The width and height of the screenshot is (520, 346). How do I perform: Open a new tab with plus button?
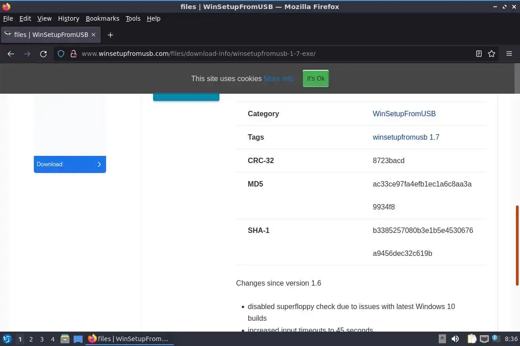(111, 35)
